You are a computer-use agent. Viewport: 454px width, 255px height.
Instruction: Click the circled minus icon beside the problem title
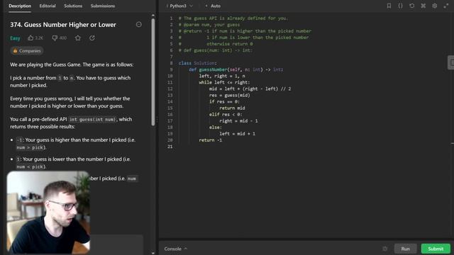pos(139,25)
